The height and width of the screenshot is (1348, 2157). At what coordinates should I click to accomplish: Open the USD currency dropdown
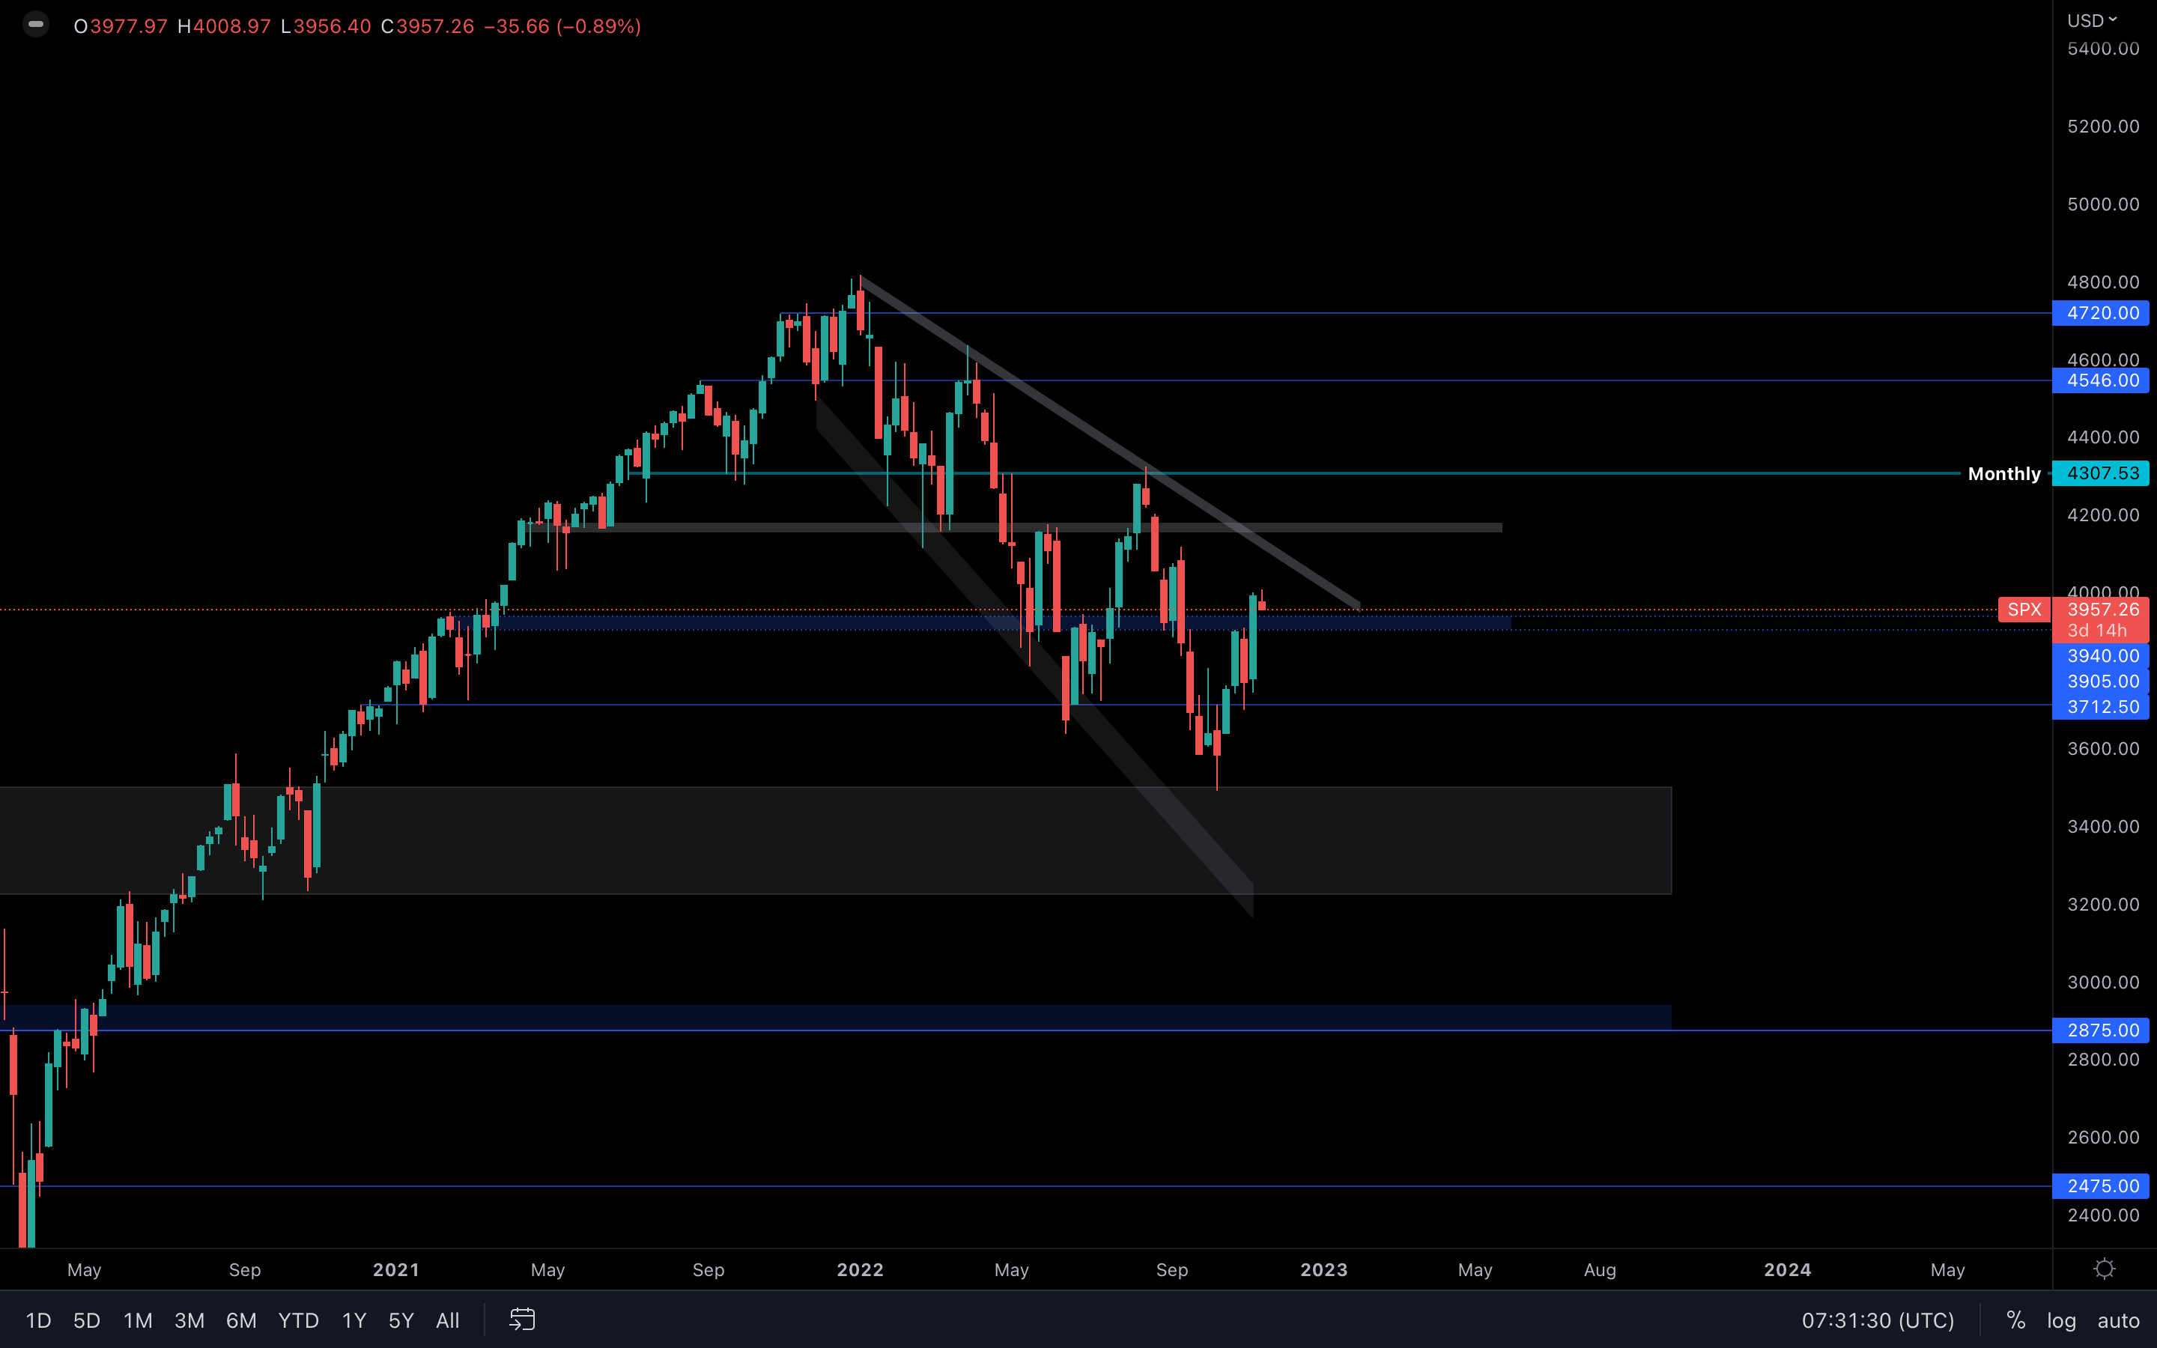pyautogui.click(x=2091, y=19)
